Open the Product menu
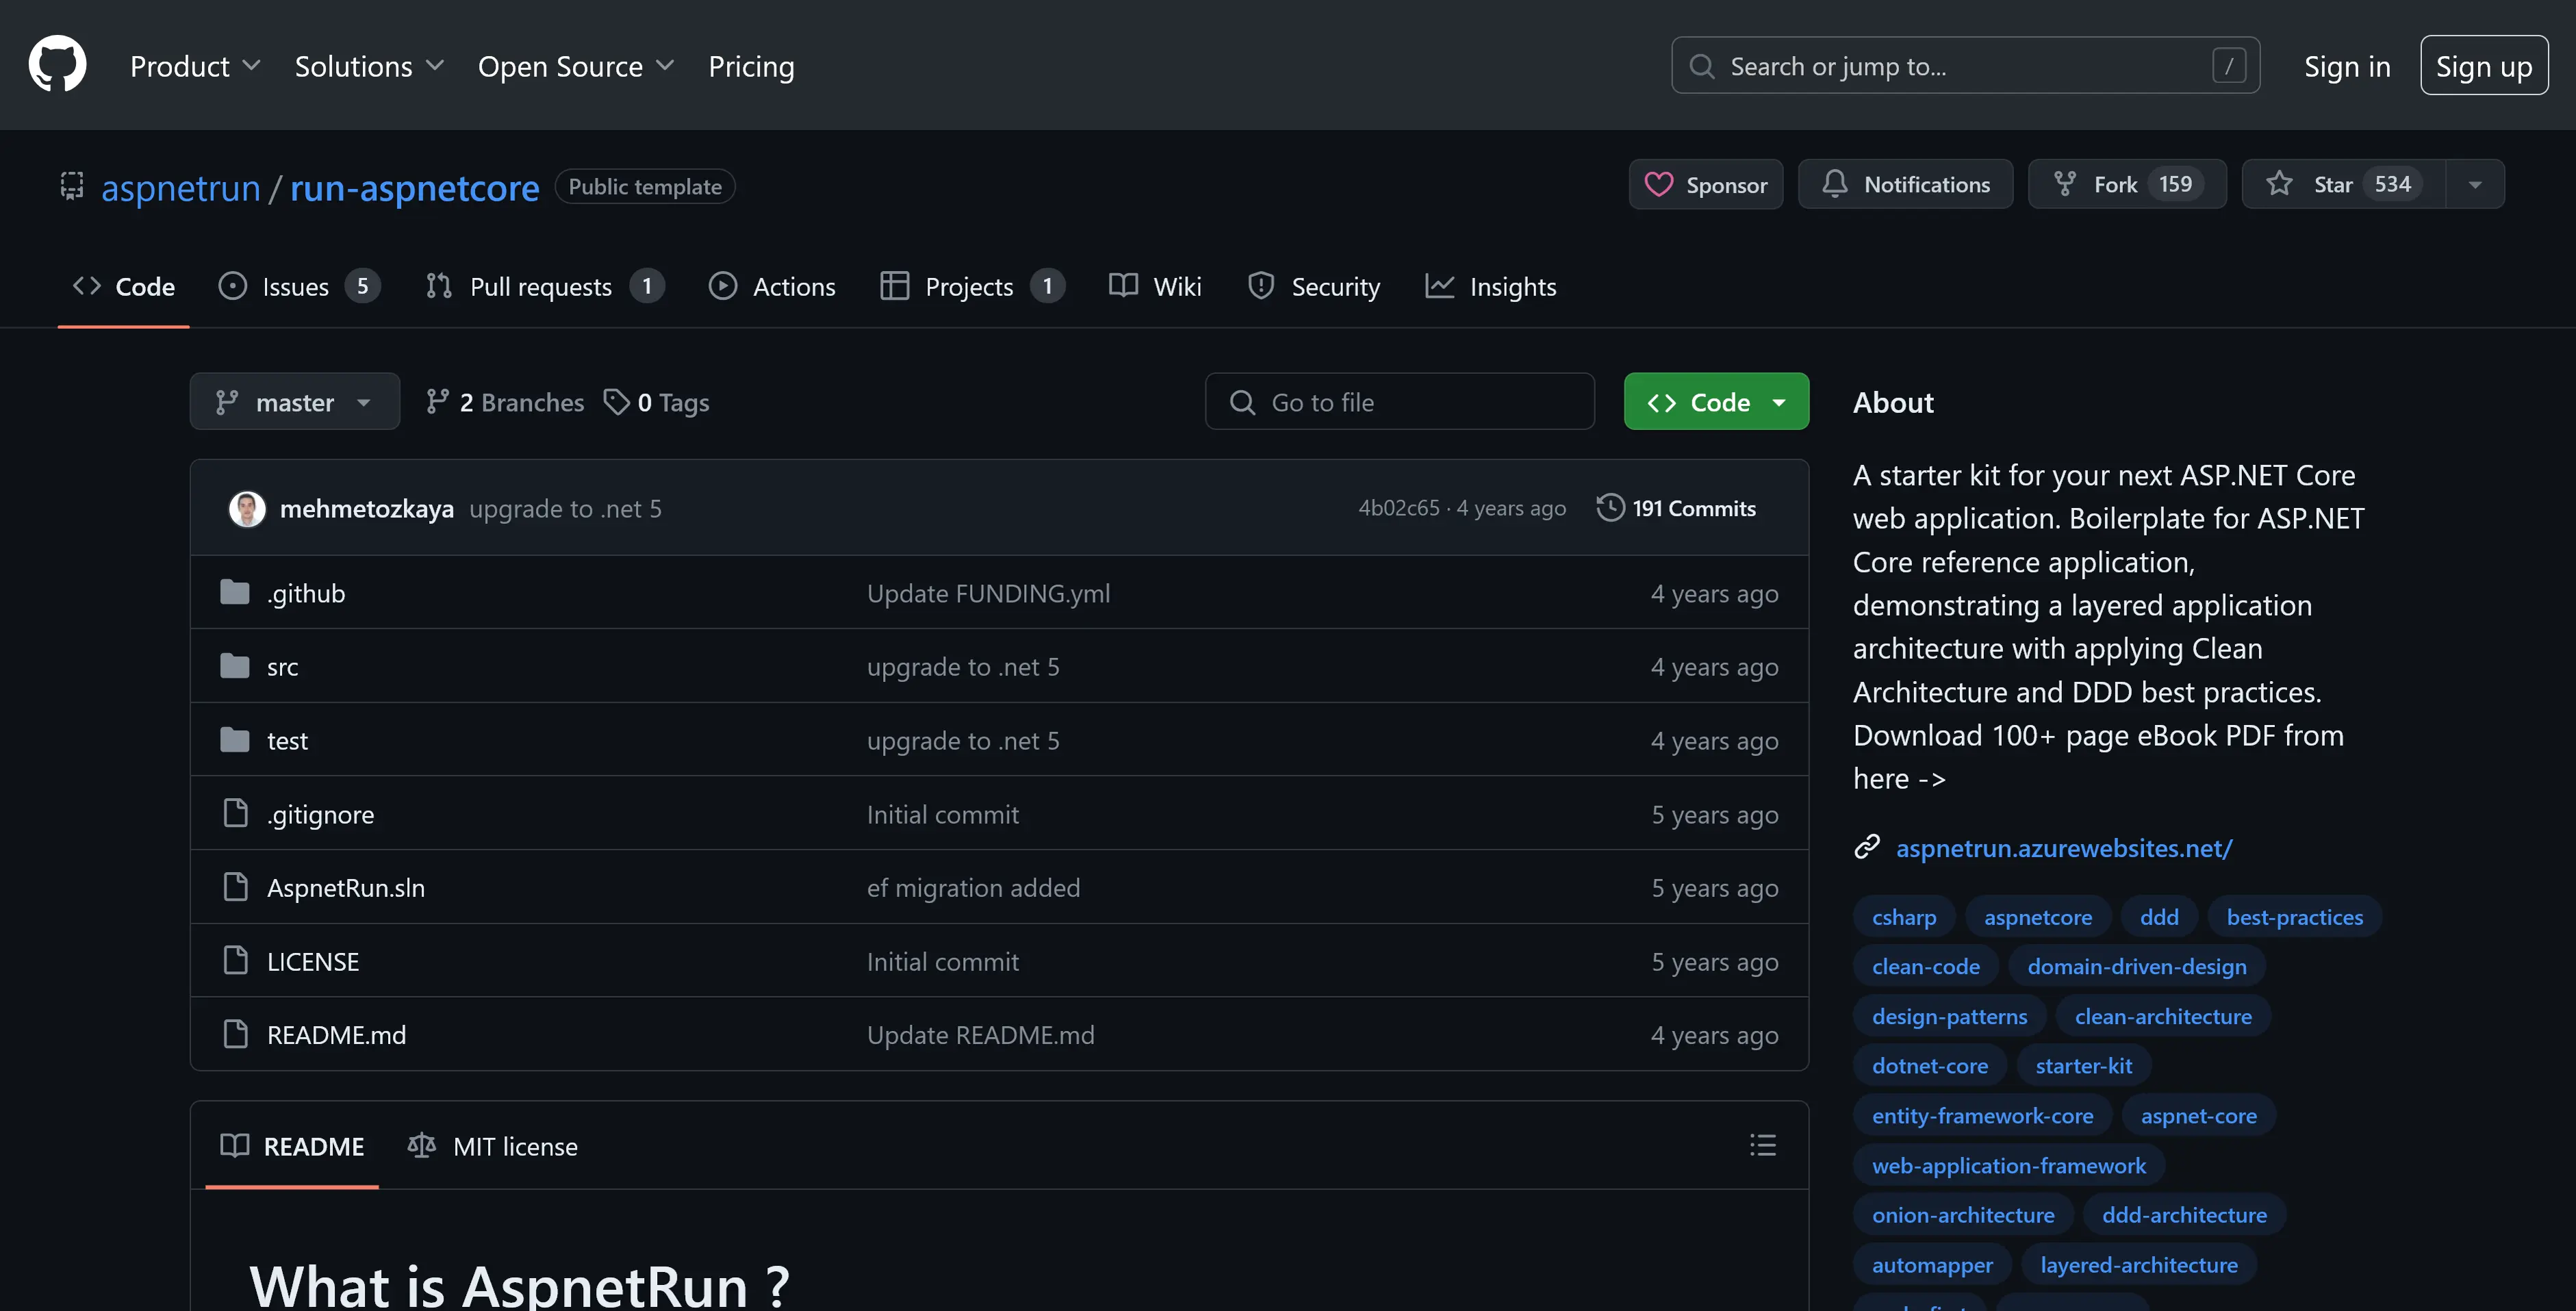Screen dimensions: 2576x1311 click(x=195, y=66)
